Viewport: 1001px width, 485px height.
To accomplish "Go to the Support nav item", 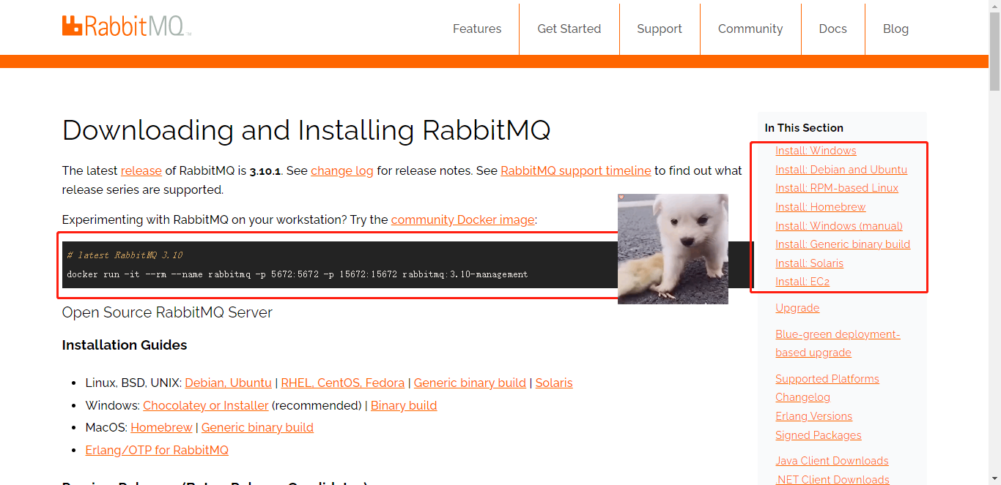I will pos(660,29).
